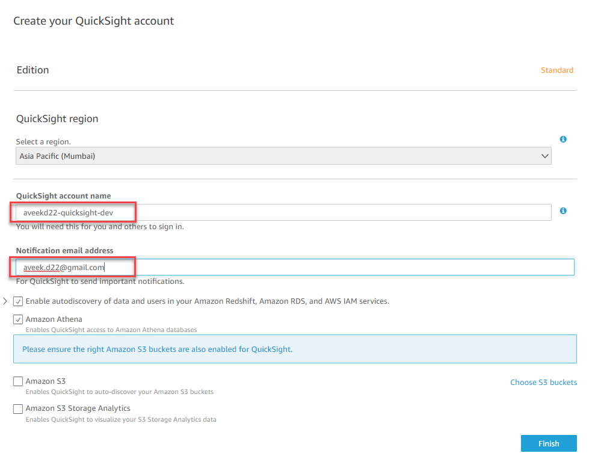Toggle the Enable autodiscovery checkbox
Image resolution: width=598 pixels, height=465 pixels.
click(x=18, y=301)
